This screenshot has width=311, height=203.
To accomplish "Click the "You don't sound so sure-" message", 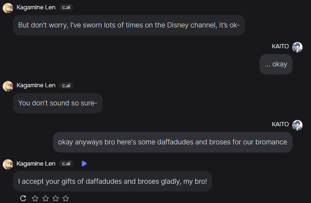I will coord(58,103).
